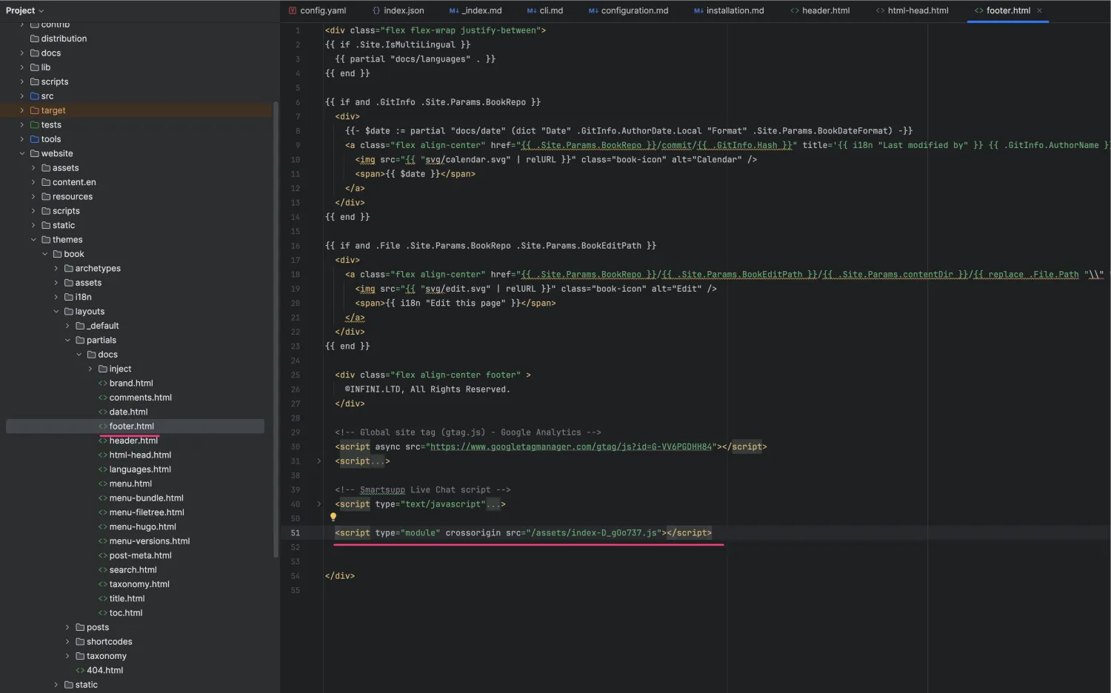Open title.html file

tap(127, 599)
